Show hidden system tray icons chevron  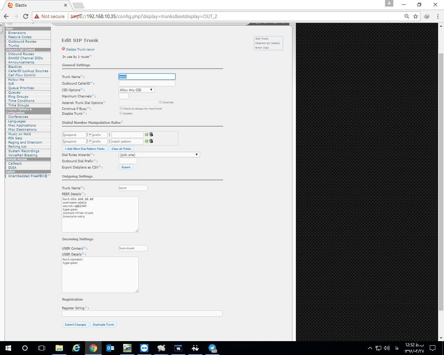pos(370,348)
